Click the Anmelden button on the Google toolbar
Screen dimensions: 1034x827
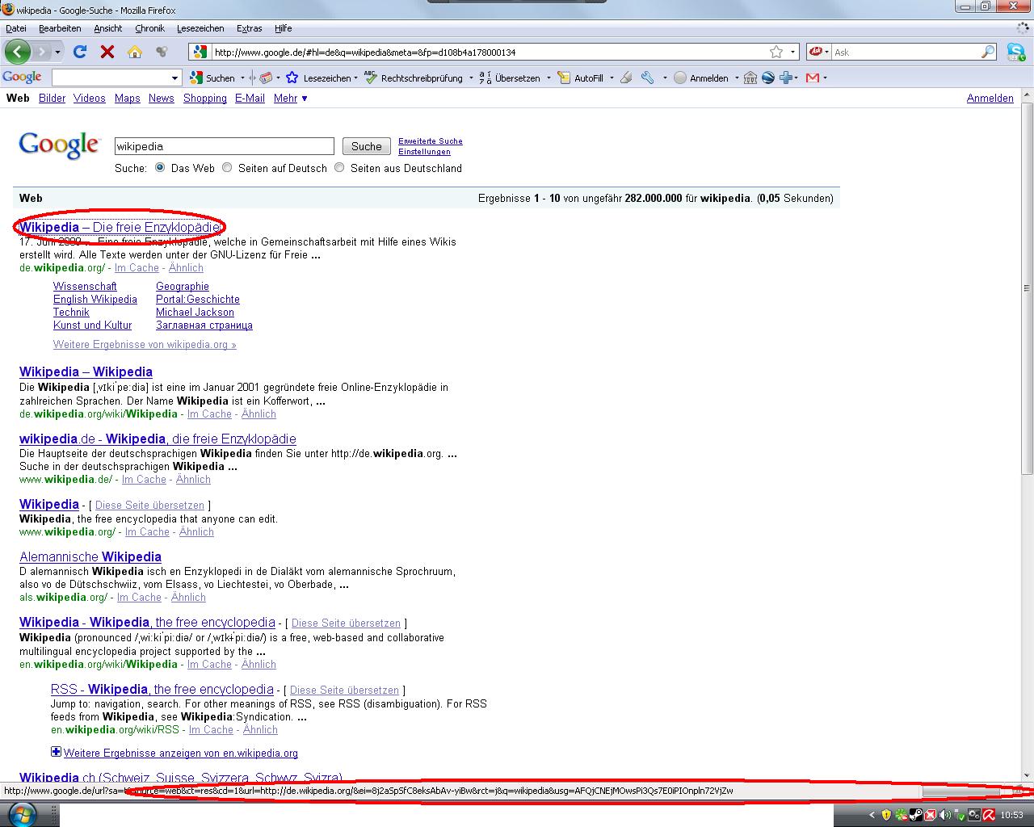point(701,78)
